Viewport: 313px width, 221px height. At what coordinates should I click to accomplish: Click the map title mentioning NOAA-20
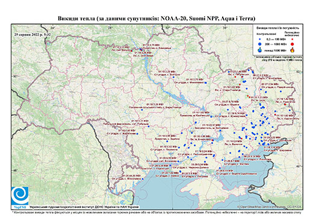pyautogui.click(x=156, y=19)
